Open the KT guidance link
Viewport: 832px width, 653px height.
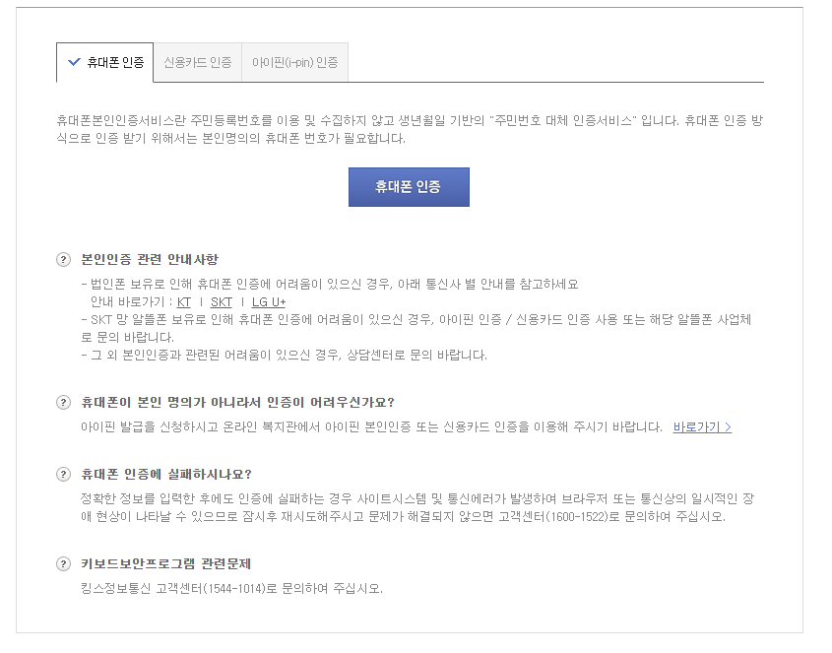183,302
